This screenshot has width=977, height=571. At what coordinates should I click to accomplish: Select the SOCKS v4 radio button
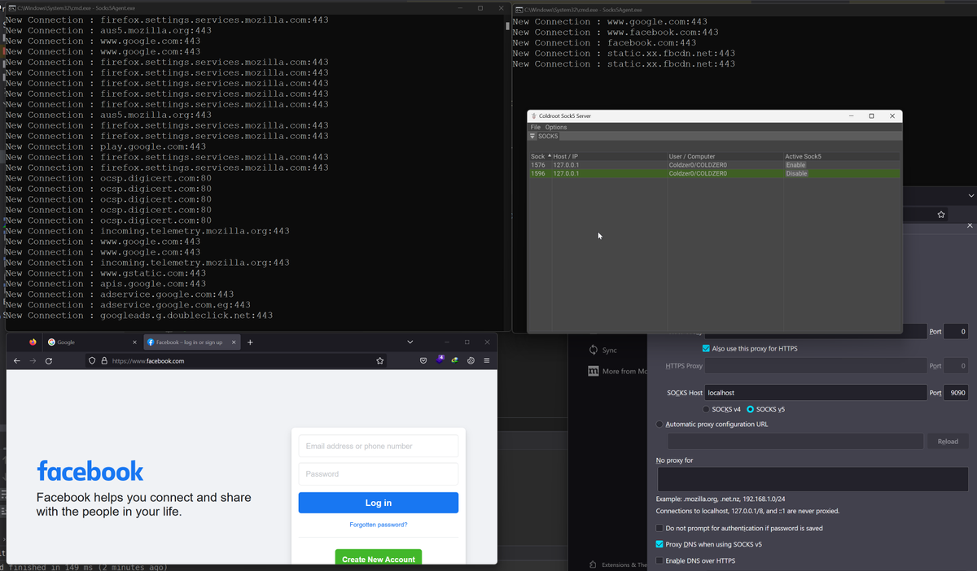706,409
